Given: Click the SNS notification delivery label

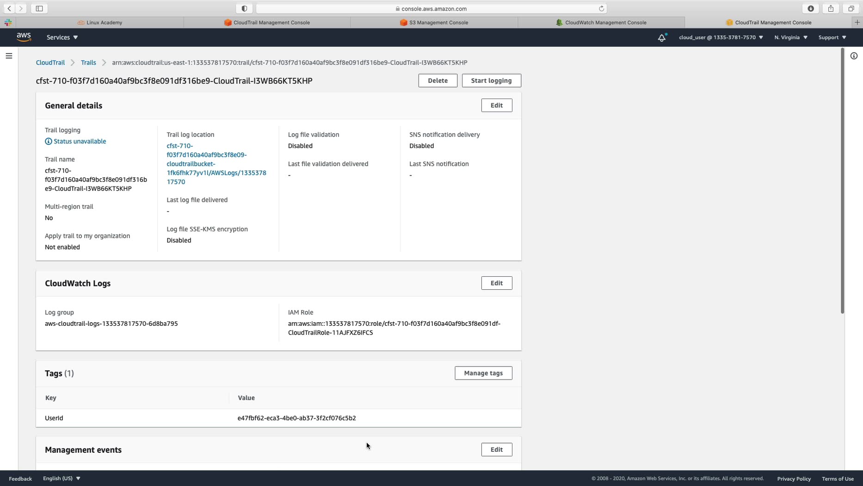Looking at the screenshot, I should click(444, 135).
